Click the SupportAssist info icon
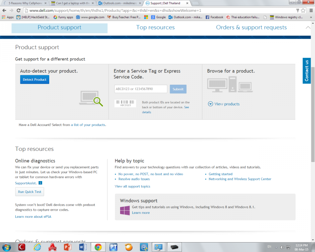Screen dimensions: 315x252 pyautogui.click(x=41, y=183)
